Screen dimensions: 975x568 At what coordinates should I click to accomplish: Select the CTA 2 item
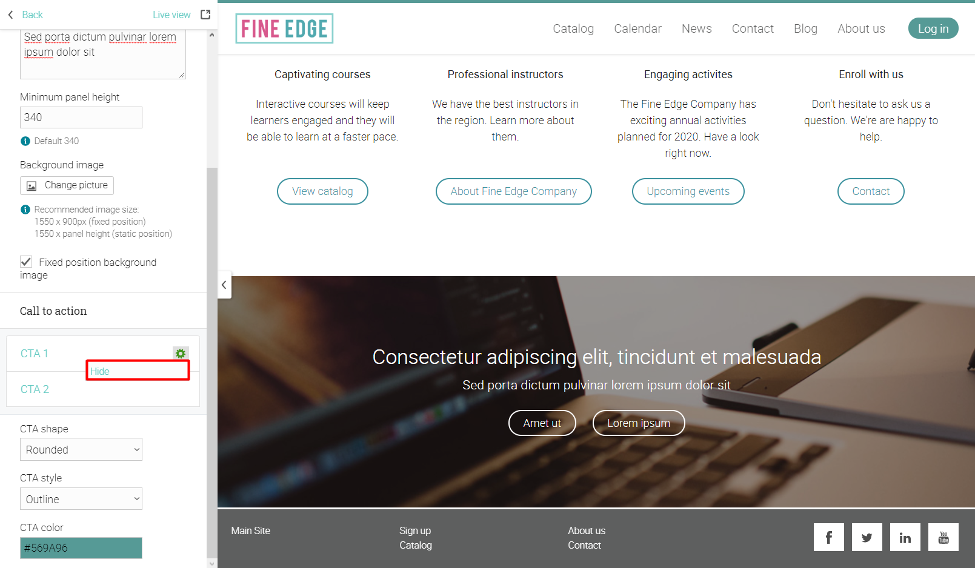(x=35, y=389)
